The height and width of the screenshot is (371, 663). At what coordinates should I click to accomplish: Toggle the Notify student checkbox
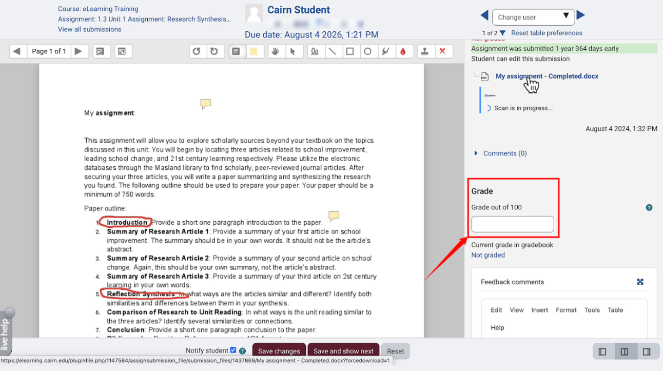233,350
